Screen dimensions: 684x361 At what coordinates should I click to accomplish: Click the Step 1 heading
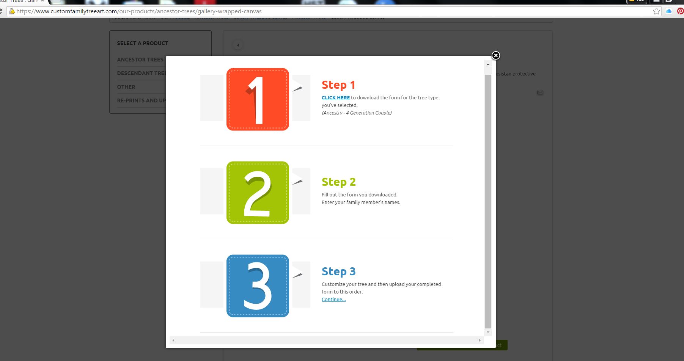[x=338, y=85]
